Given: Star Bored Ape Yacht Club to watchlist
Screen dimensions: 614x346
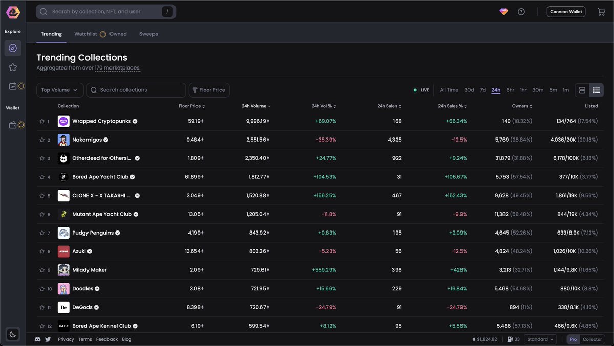Looking at the screenshot, I should (42, 177).
